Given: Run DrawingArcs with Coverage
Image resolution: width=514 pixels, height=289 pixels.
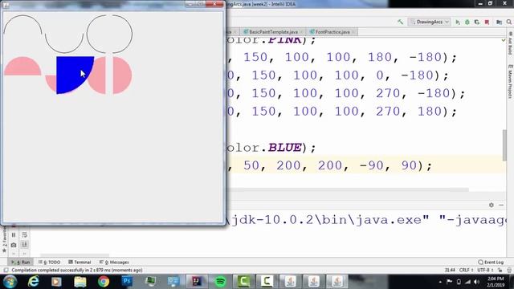Looking at the screenshot, I should 477,22.
